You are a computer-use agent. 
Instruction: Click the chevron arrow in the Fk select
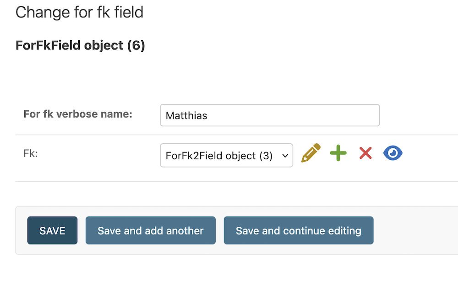[285, 156]
